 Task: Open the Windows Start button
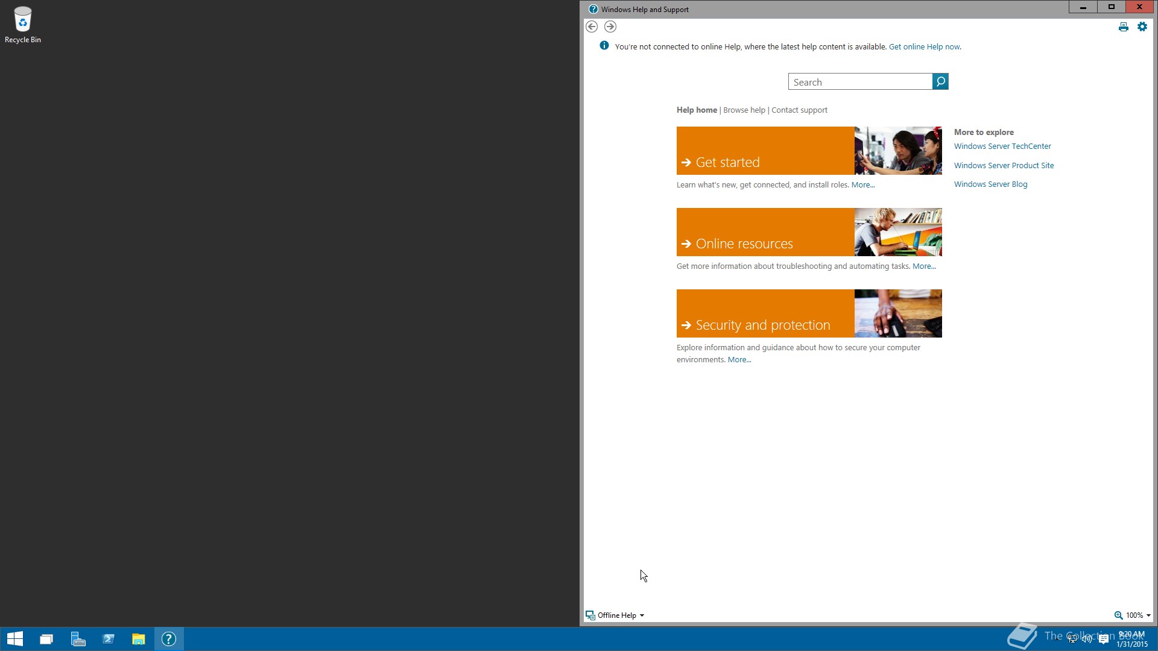pos(15,639)
